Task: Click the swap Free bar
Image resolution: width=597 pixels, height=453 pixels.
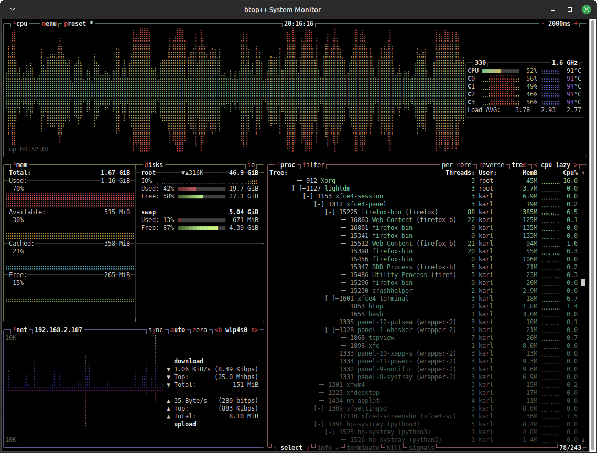Action: 201,228
